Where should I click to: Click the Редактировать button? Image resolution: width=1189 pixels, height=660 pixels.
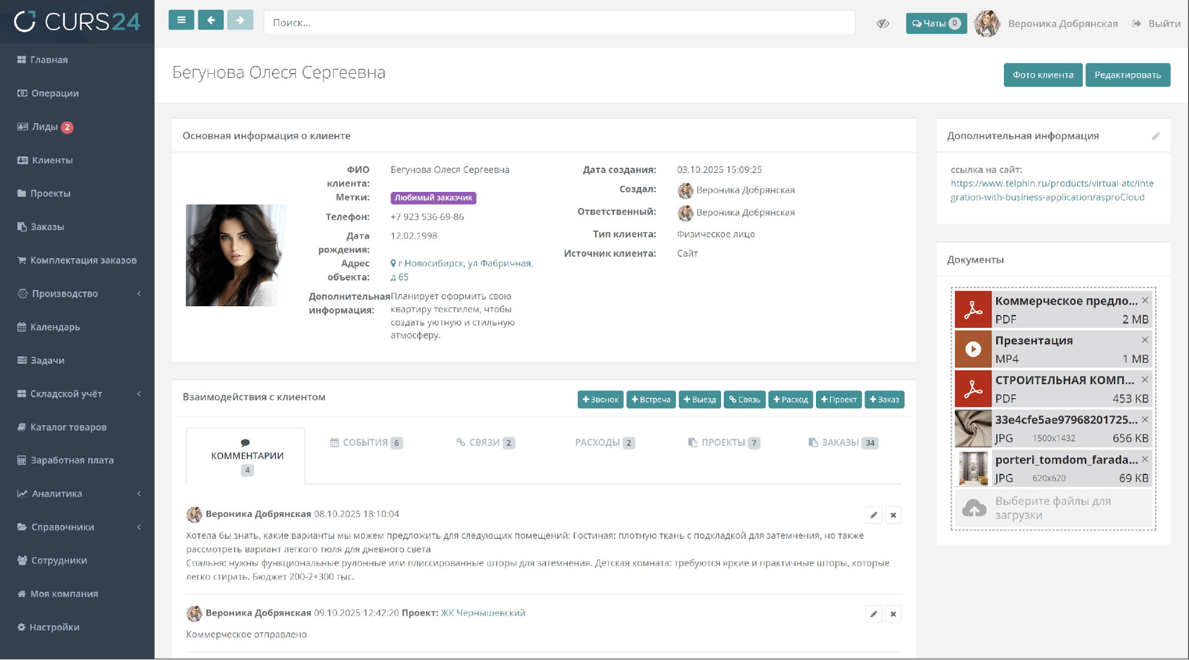(x=1127, y=75)
